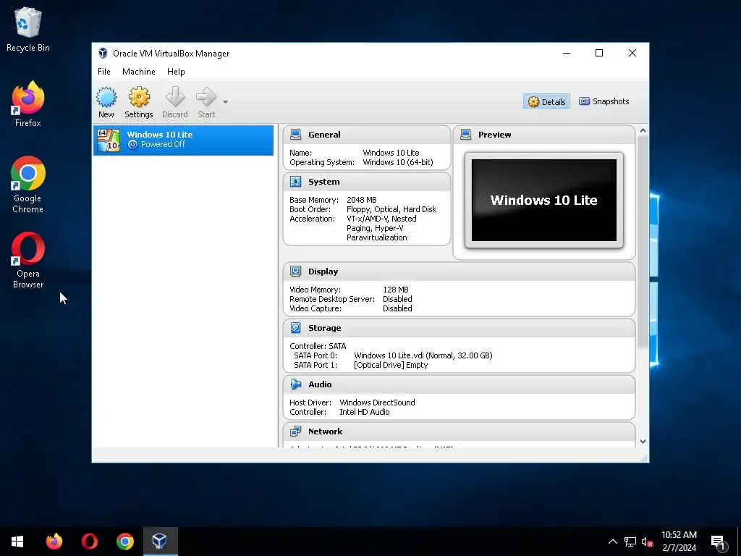Open the Audio section header link

point(320,384)
